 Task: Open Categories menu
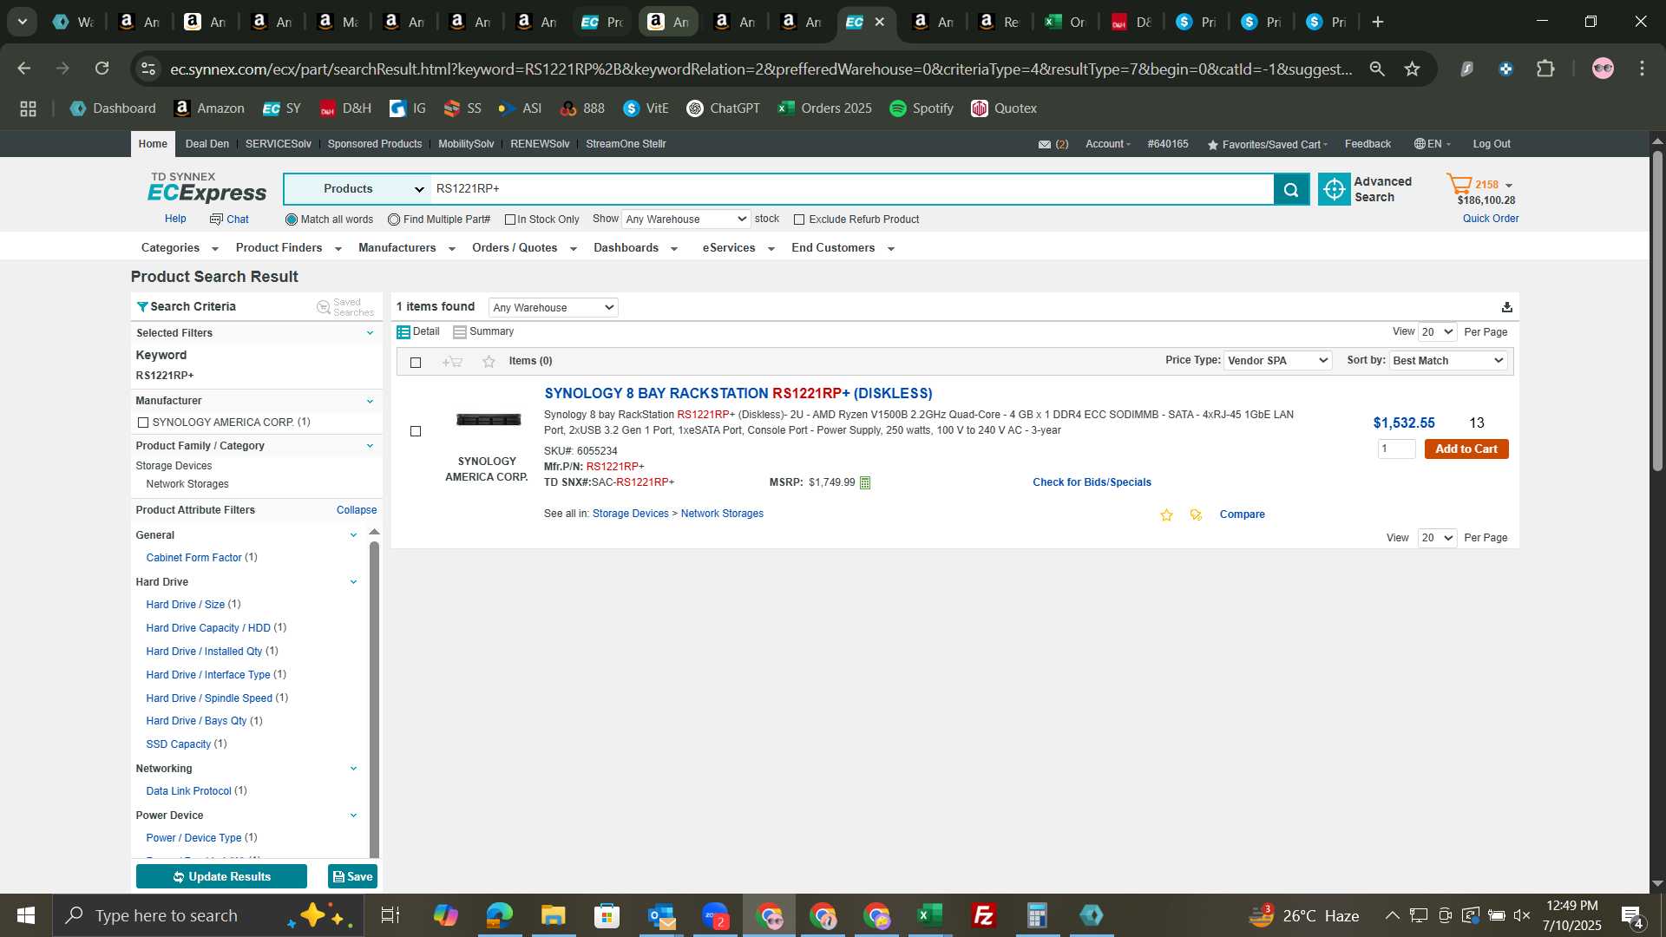179,248
